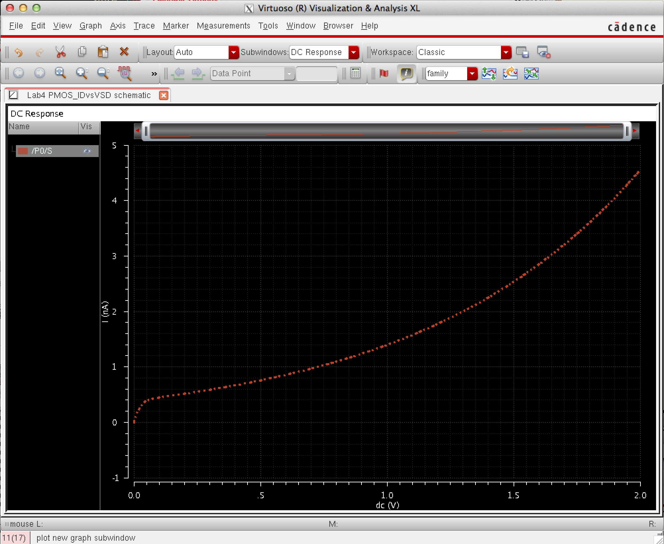Click the reload plot icon
The height and width of the screenshot is (544, 664).
(510, 73)
